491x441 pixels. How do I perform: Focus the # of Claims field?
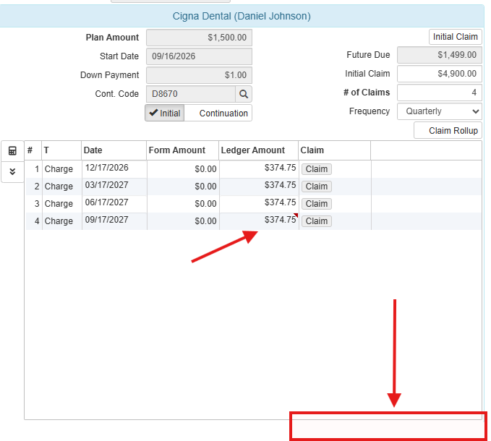click(x=440, y=93)
